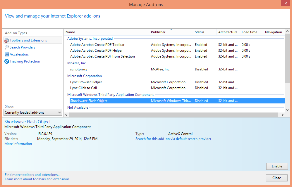Screen dimensions: 292x187
Task: Select Adobe Acrobat Create PDF Toolbar row
Action: tap(177, 45)
